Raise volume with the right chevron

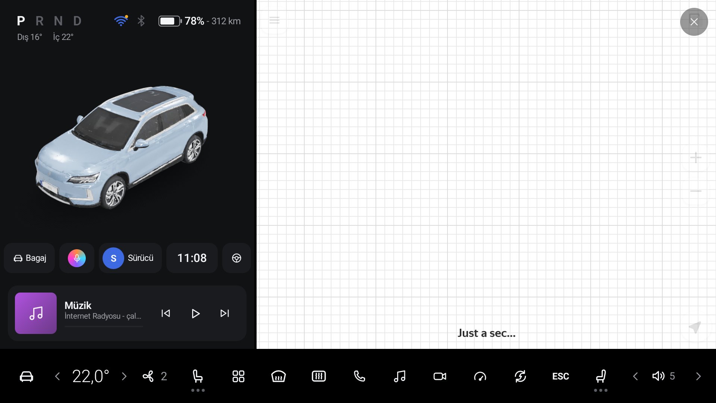pyautogui.click(x=698, y=376)
